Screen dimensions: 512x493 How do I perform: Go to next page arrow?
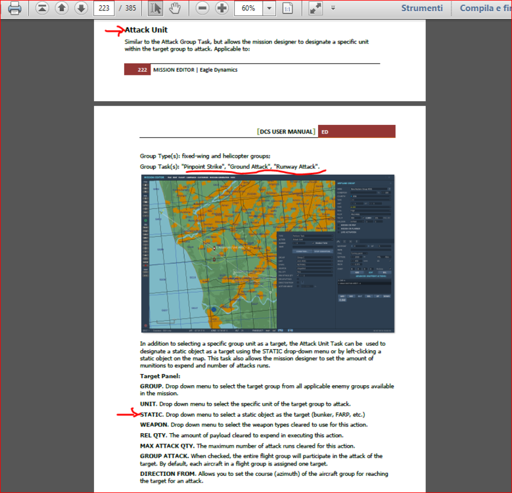tap(81, 8)
